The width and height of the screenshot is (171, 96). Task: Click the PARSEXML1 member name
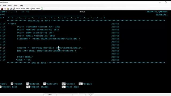point(162,15)
